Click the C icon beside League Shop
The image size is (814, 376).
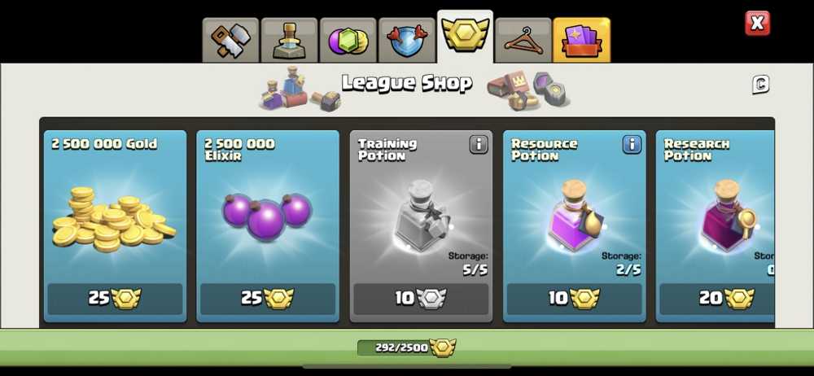point(760,85)
